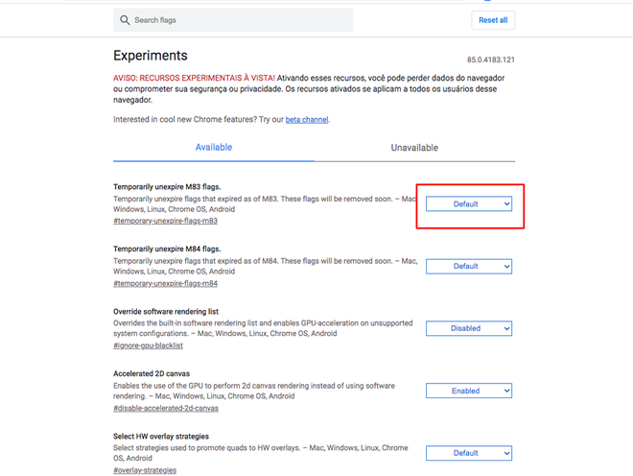The height and width of the screenshot is (476, 633).
Task: Open the Select HW overlay strategies dropdown
Action: point(469,453)
